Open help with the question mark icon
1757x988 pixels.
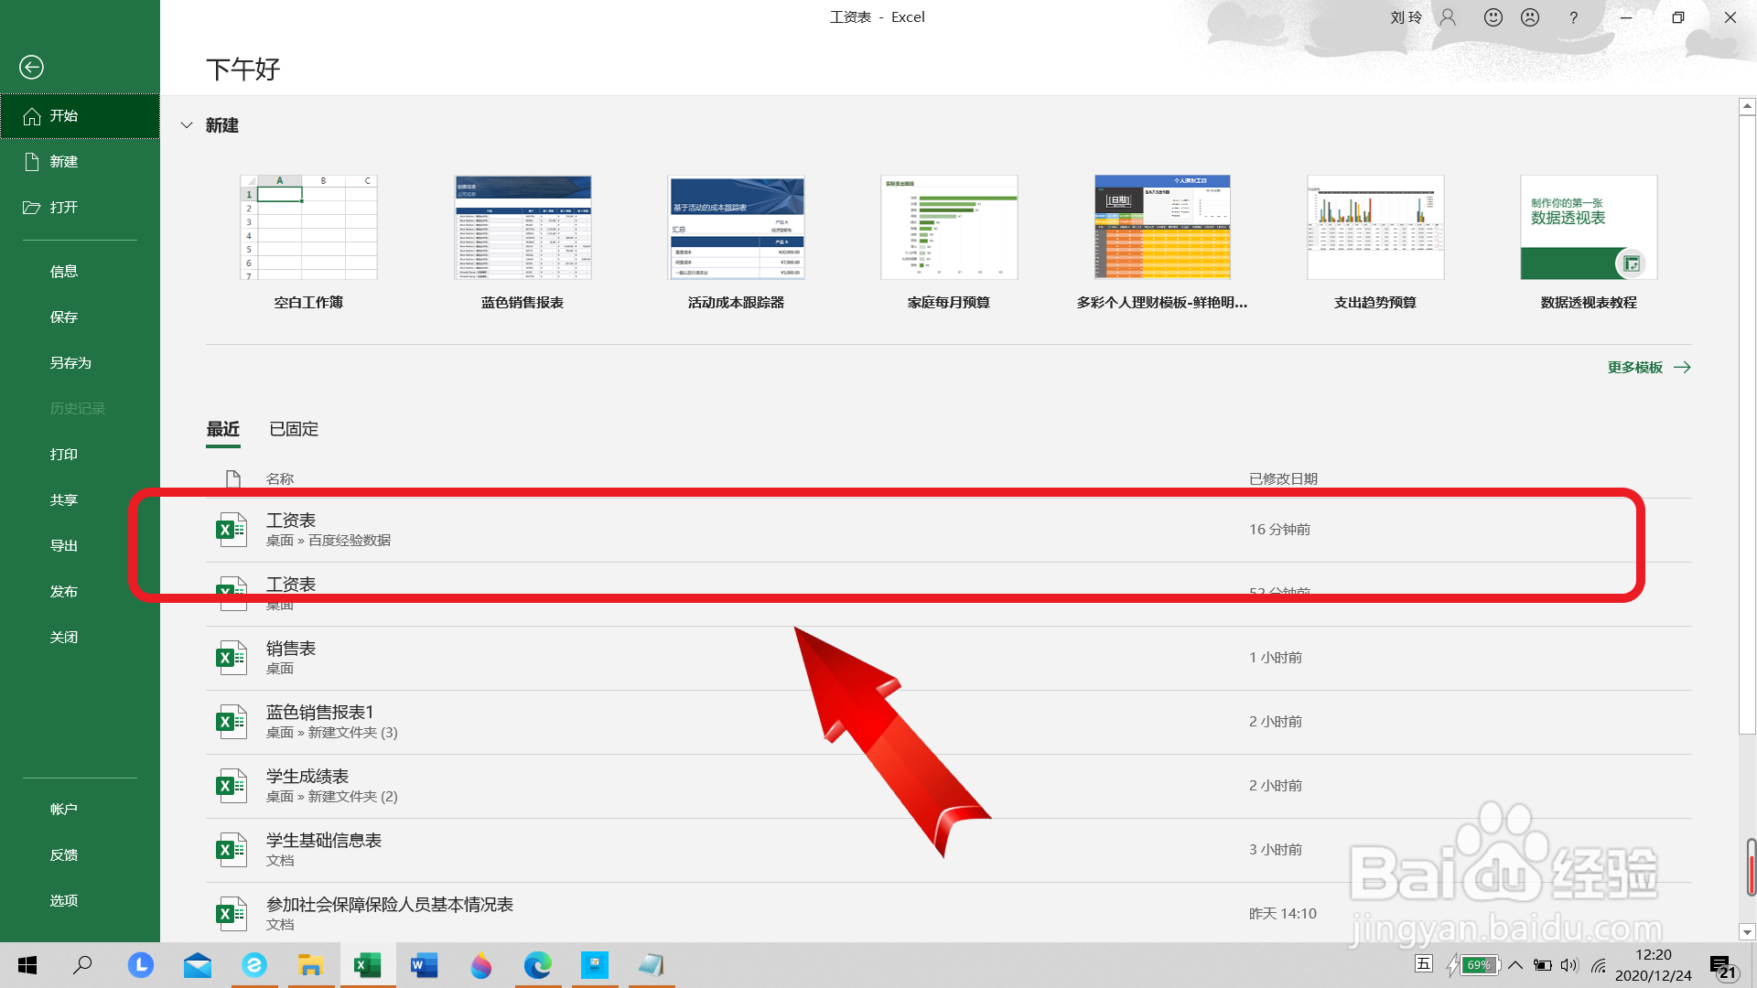(x=1574, y=17)
